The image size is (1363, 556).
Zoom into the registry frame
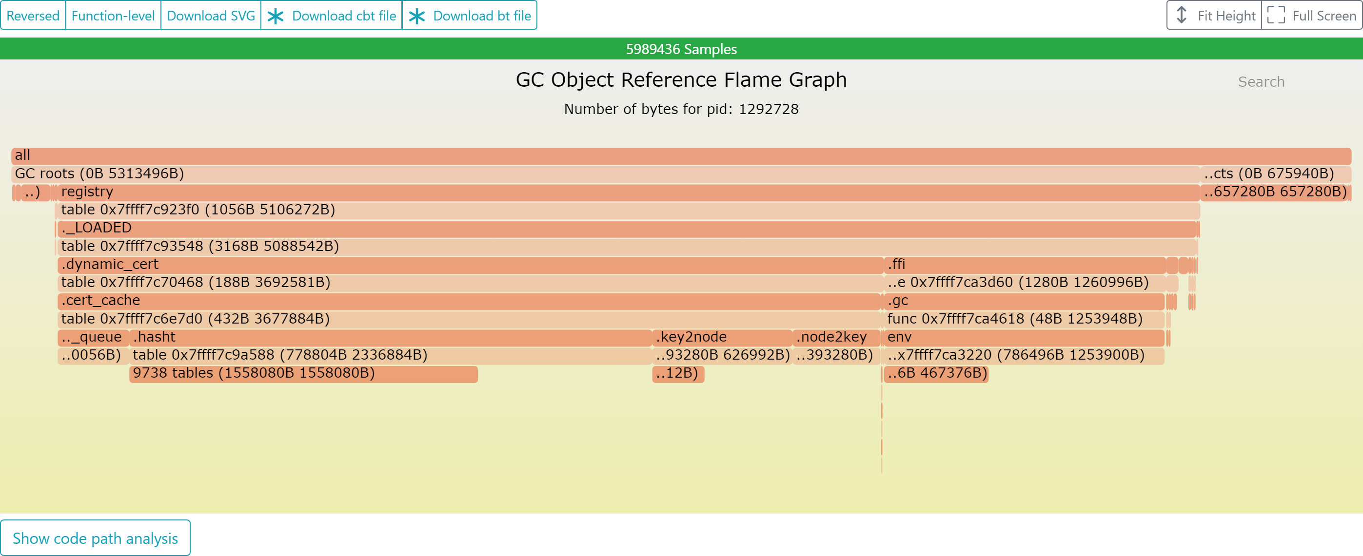628,192
